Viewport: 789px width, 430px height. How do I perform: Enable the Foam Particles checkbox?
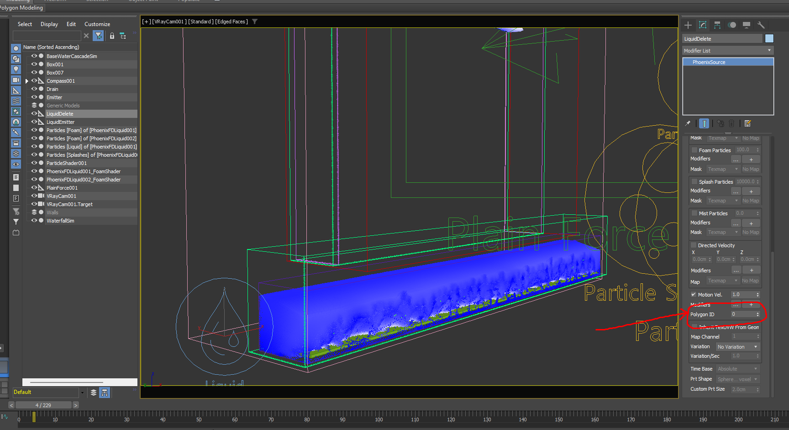tap(694, 150)
